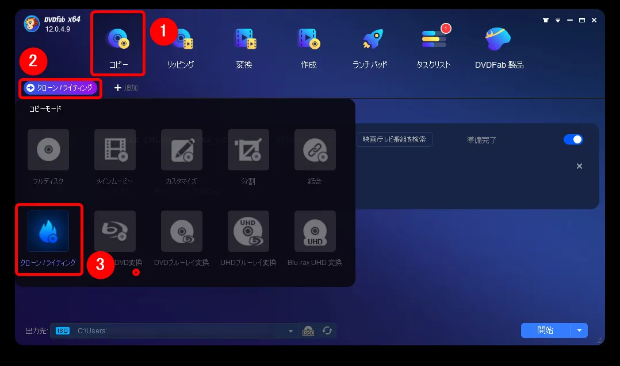Click the task list notification badge

(x=446, y=29)
